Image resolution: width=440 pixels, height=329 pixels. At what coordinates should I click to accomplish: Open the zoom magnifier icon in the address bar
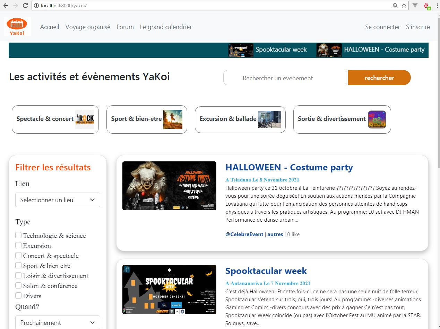[395, 6]
